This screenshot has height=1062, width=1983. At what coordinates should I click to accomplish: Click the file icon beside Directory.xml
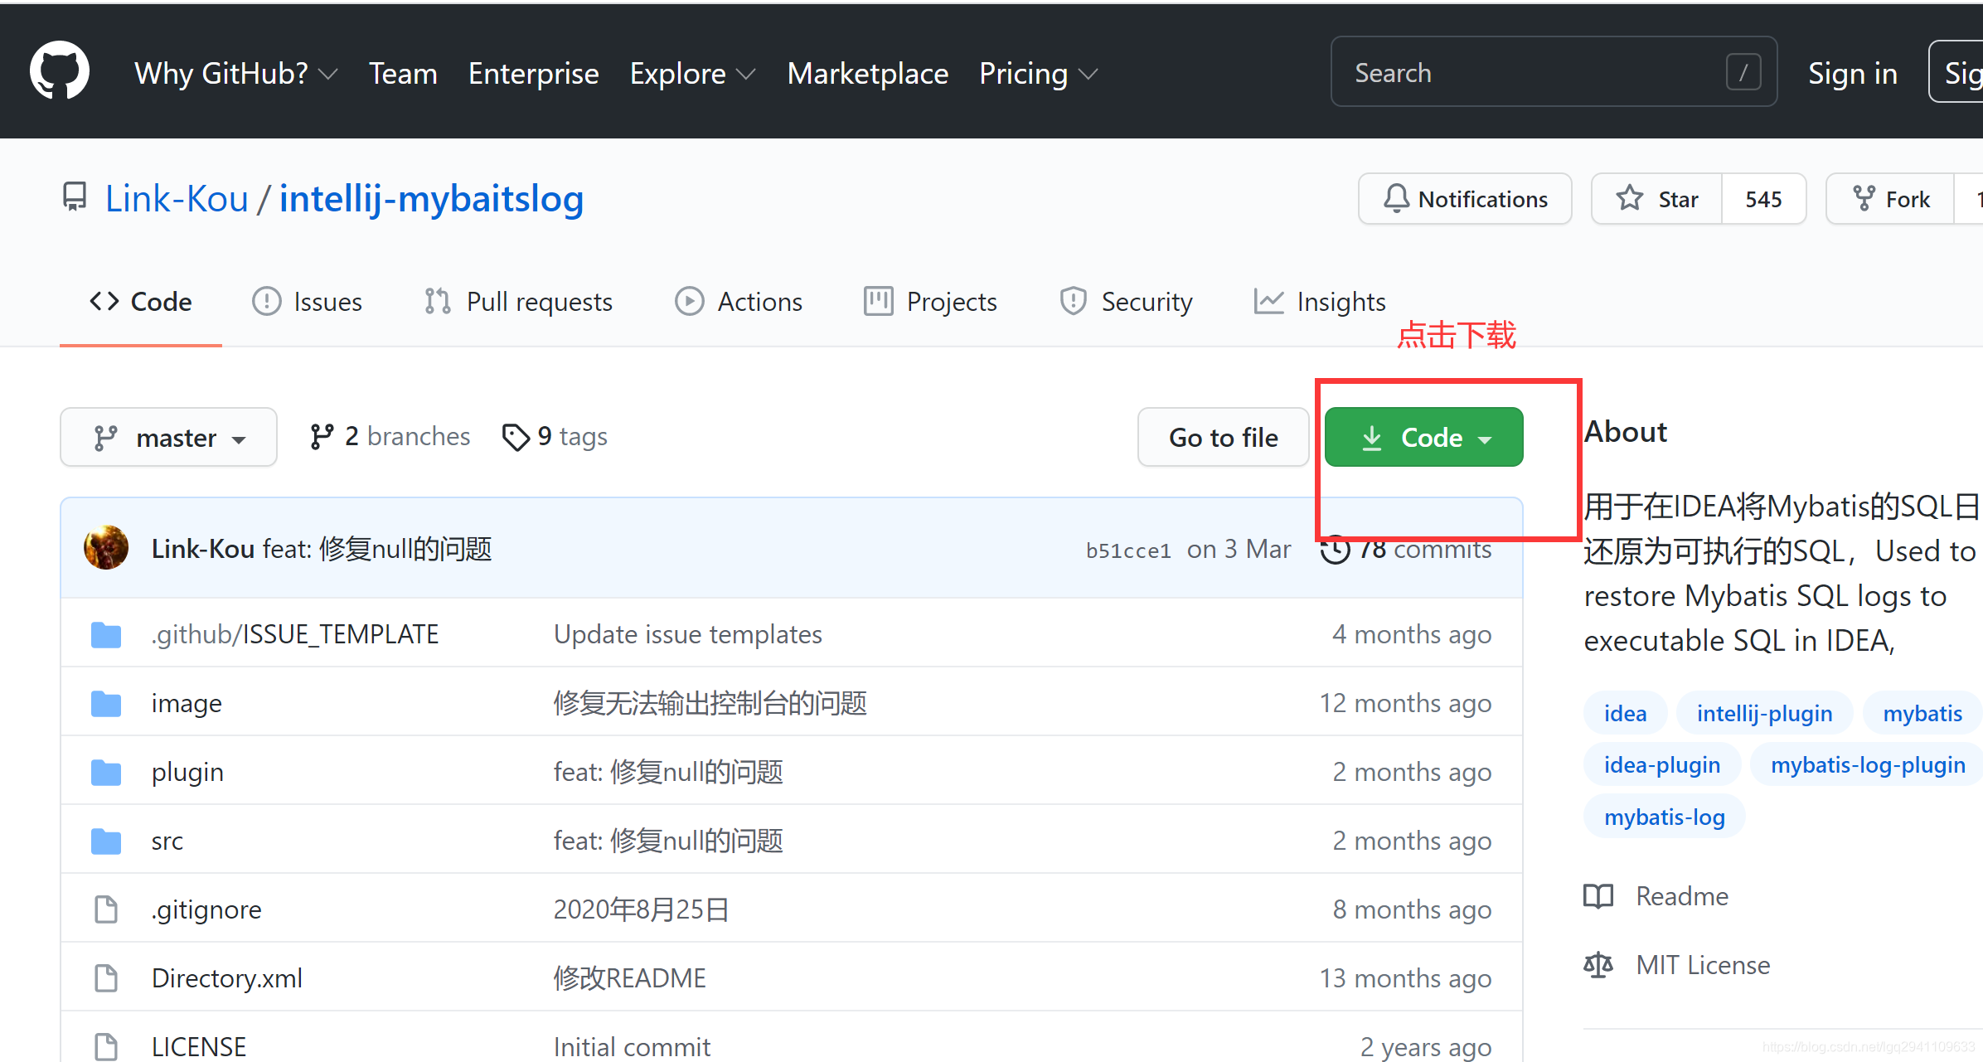pos(106,978)
